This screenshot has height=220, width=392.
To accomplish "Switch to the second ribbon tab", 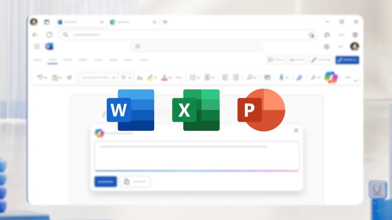I will coord(52,60).
